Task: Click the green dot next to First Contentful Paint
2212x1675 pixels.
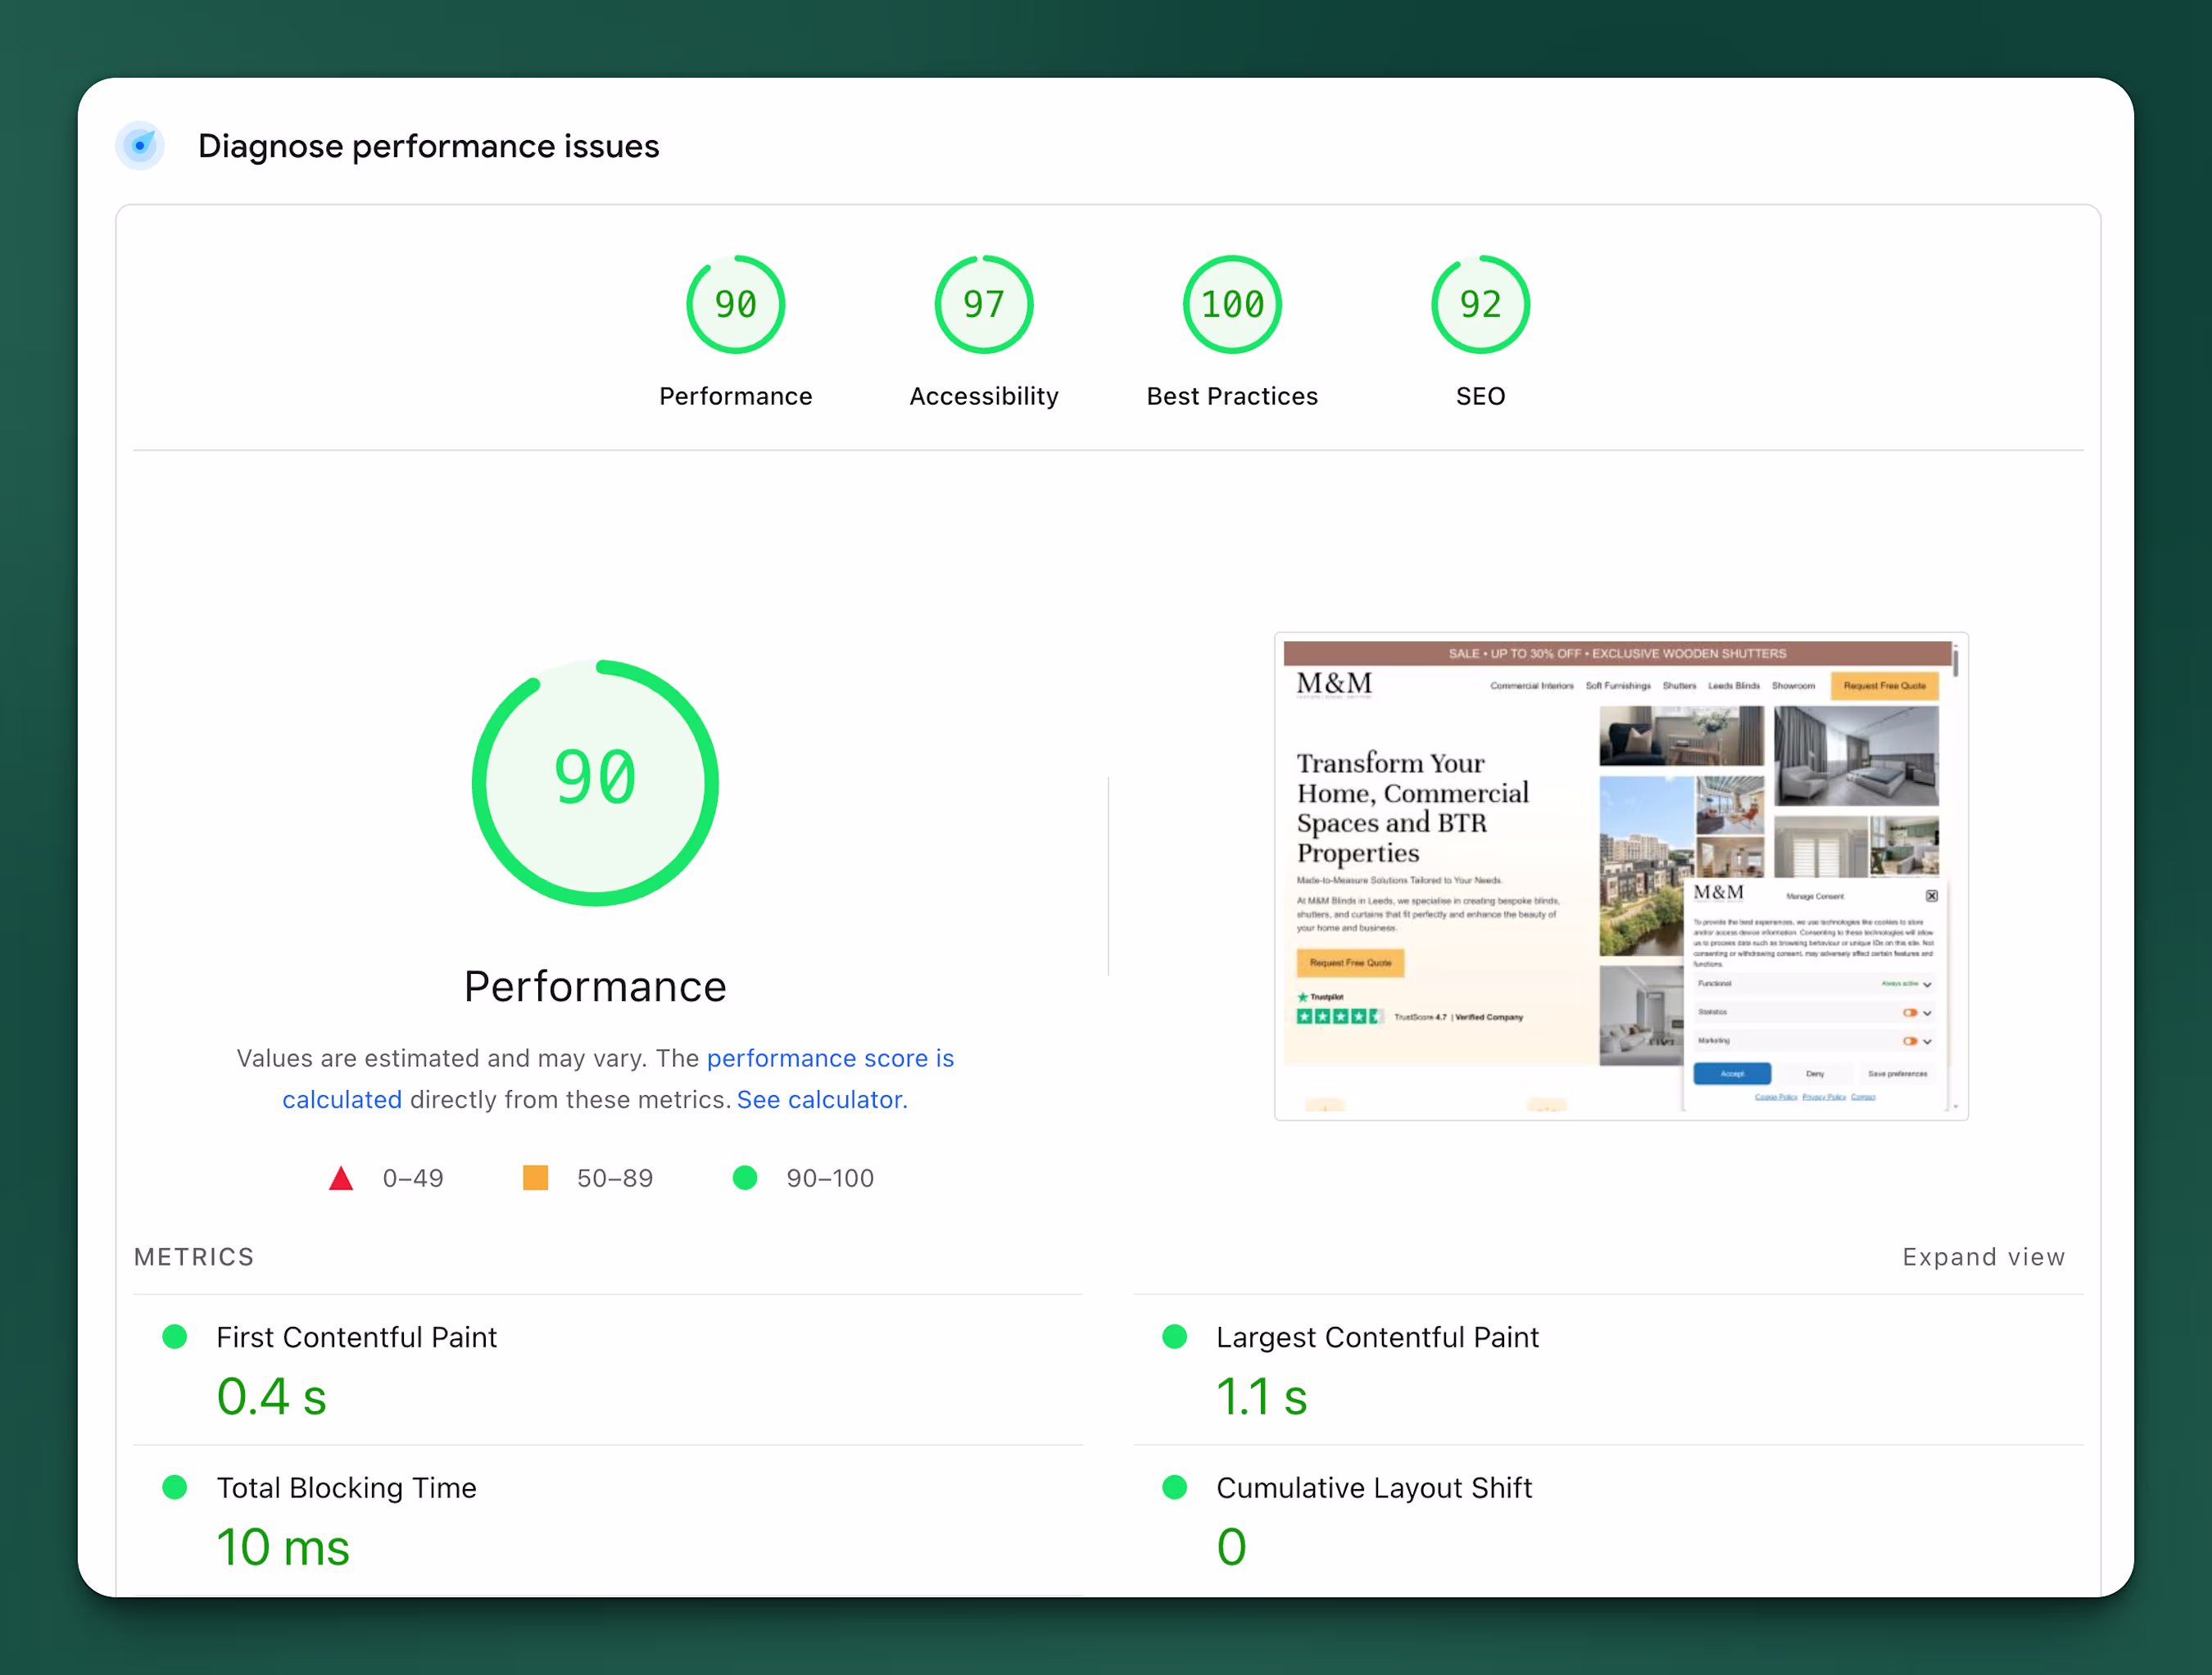Action: click(x=175, y=1336)
